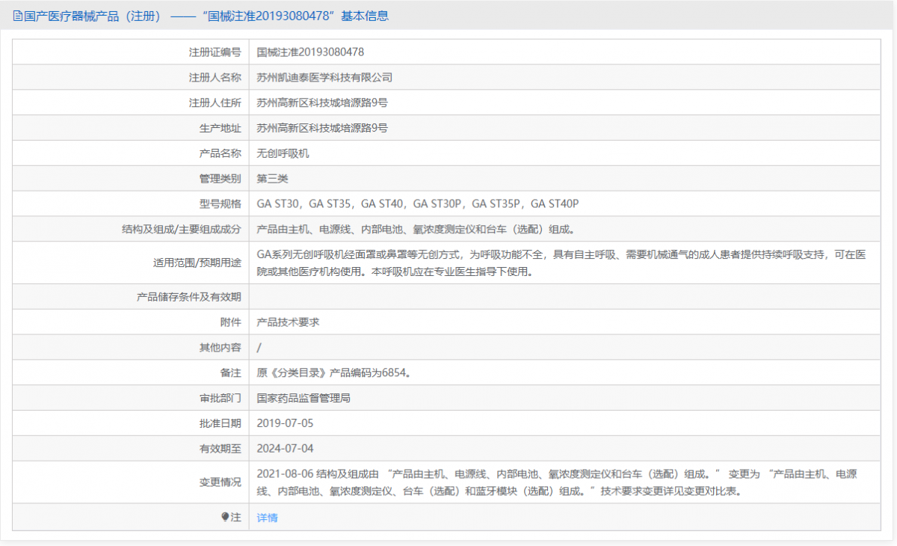Click the 注 label in last row

pos(236,517)
